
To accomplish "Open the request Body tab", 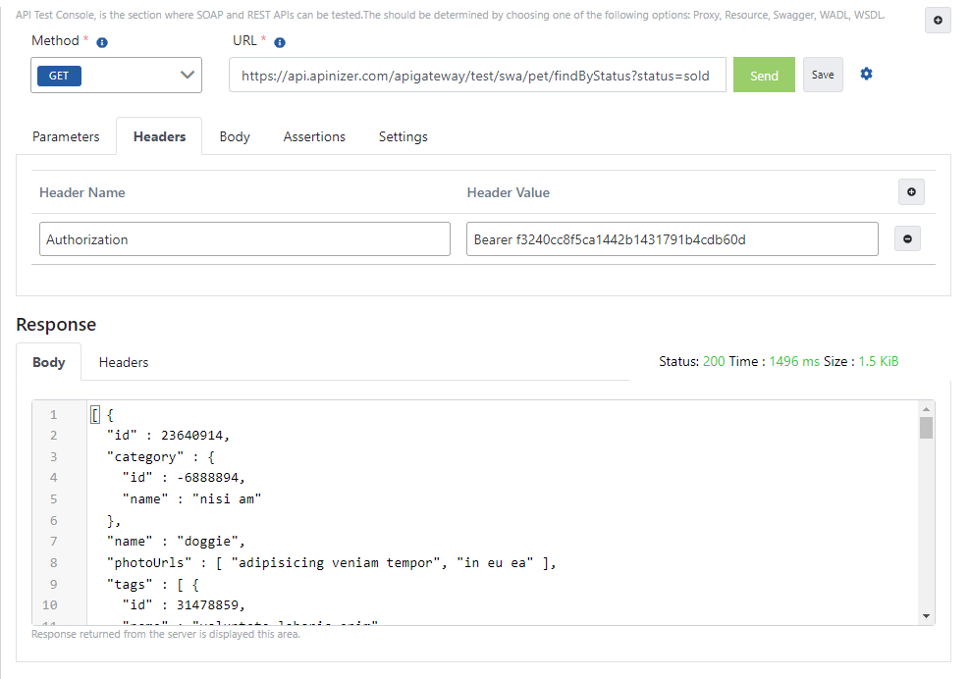I will point(235,137).
